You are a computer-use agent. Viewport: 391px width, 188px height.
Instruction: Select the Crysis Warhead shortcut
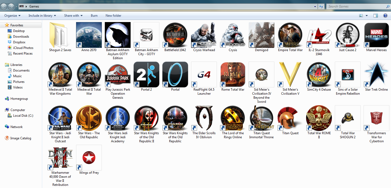[204, 35]
